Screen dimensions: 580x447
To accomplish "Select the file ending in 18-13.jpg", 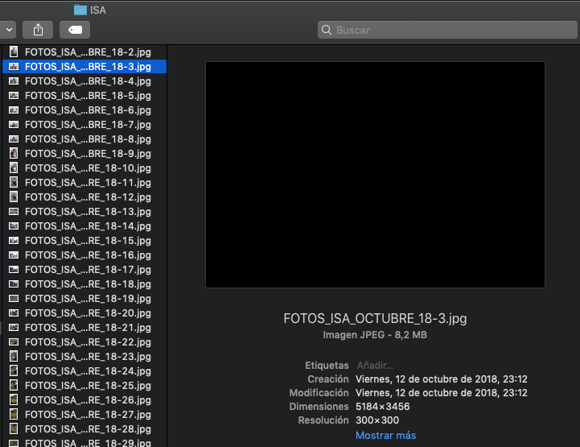I will coord(87,211).
